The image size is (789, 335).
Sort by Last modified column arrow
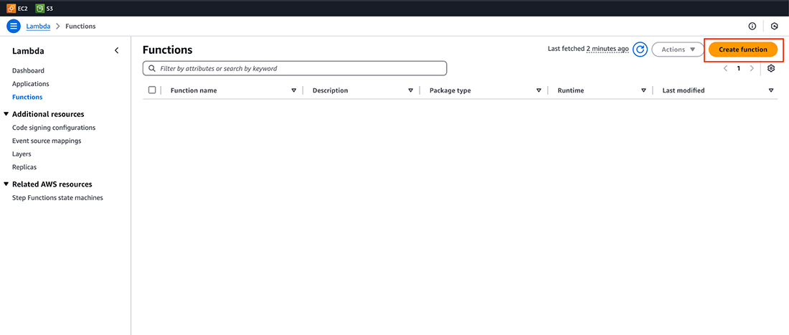pos(771,90)
